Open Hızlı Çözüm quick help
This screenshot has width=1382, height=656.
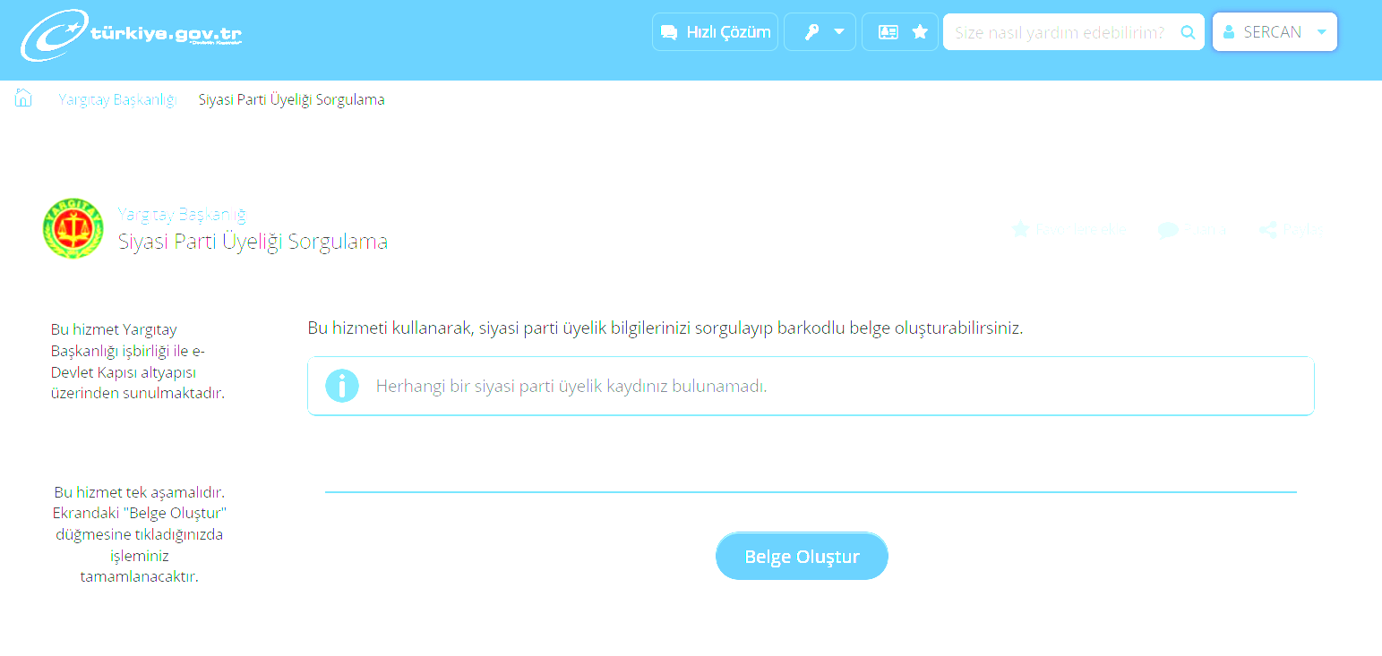[x=715, y=32]
